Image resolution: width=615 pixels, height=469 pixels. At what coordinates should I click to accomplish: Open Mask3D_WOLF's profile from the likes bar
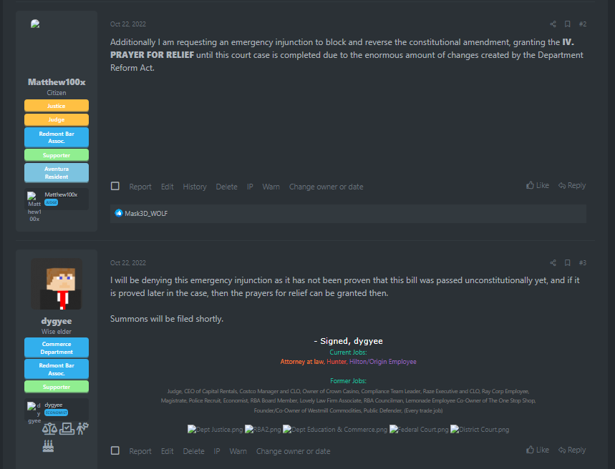click(146, 213)
